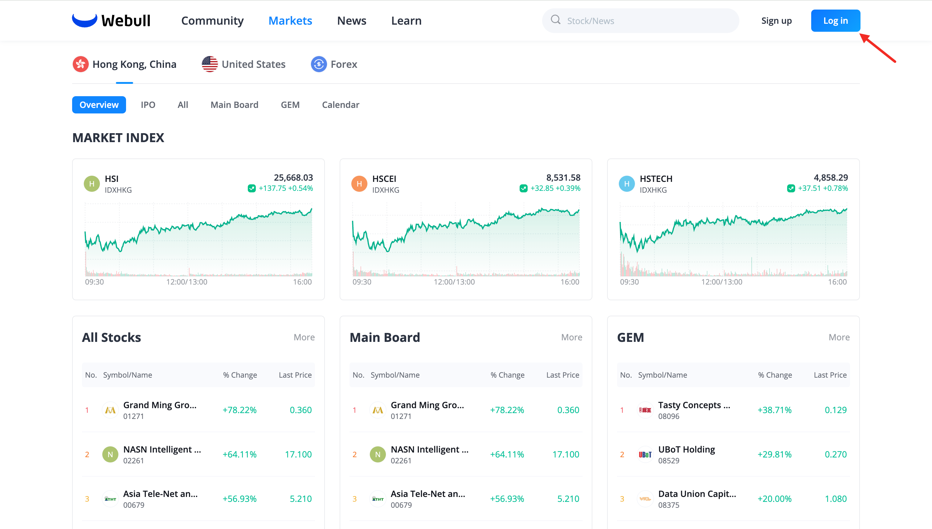Click +78.22% for Grand Ming in All Stocks
Viewport: 932px width, 529px height.
(x=239, y=410)
